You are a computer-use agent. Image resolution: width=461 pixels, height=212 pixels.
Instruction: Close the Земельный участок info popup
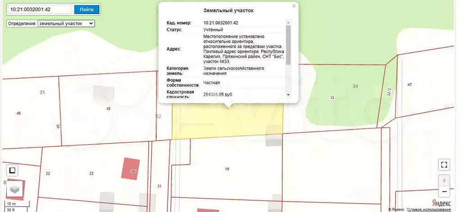click(x=294, y=6)
